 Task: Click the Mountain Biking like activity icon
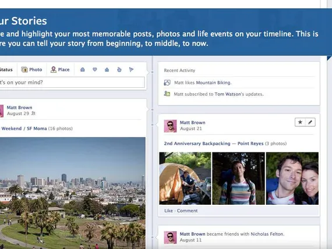[167, 83]
